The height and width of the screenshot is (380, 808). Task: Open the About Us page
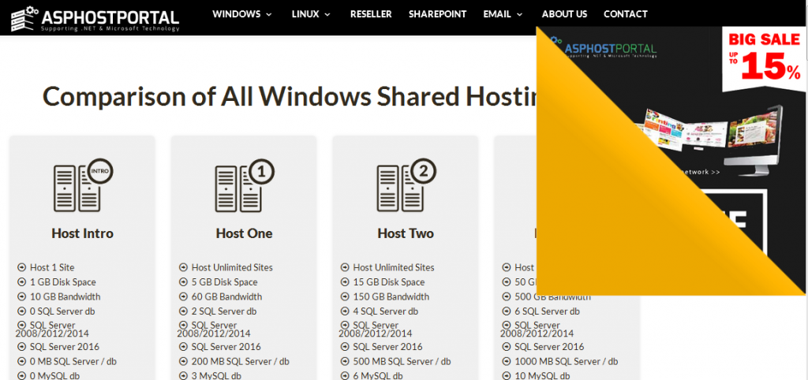pyautogui.click(x=564, y=14)
